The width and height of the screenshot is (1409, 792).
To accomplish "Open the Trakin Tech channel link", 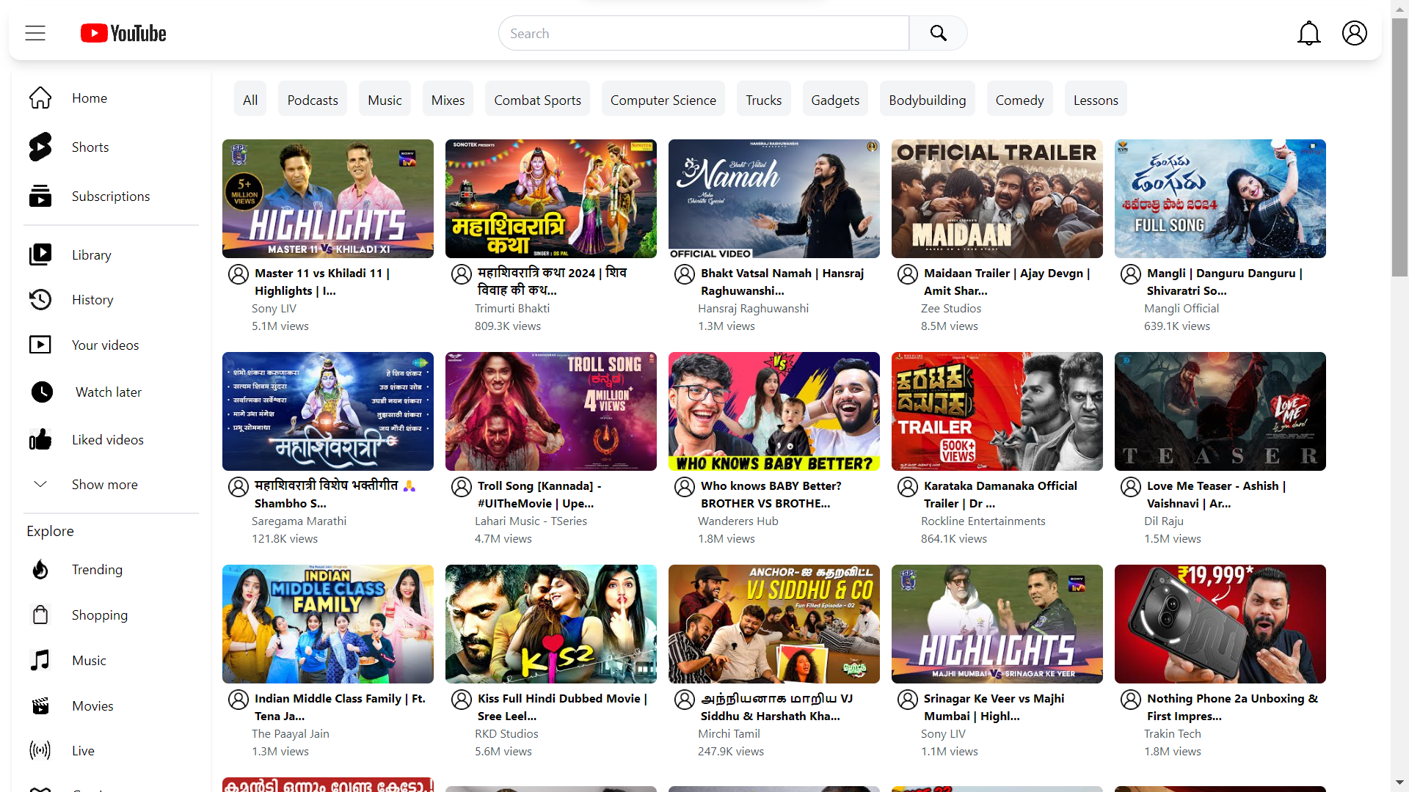I will [1172, 734].
